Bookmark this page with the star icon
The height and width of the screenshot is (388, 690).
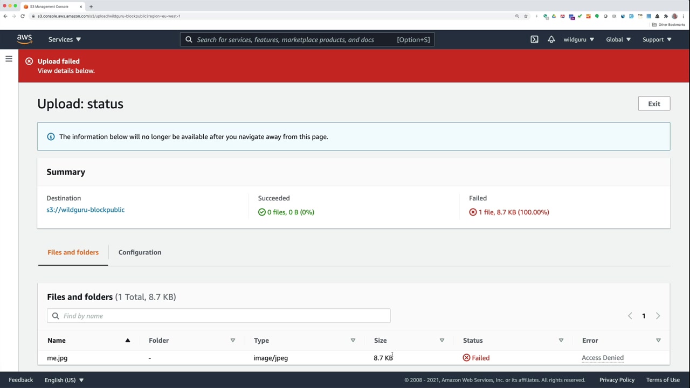(x=526, y=16)
